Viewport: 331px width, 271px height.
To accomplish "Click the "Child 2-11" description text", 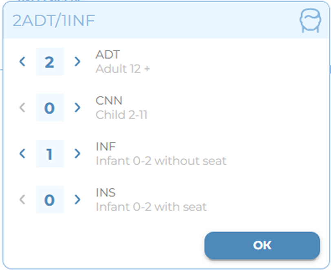I will point(121,115).
